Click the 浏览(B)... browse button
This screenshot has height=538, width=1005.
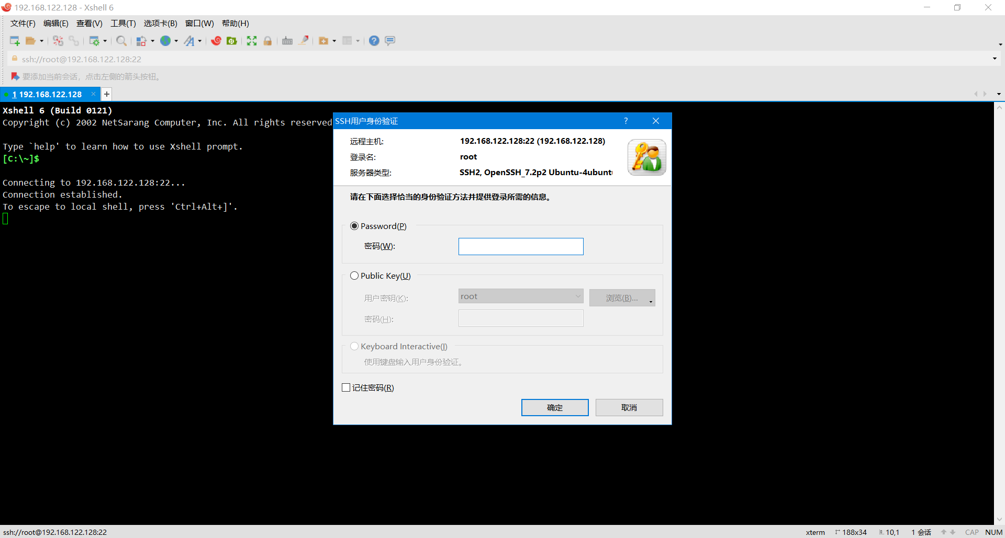622,298
